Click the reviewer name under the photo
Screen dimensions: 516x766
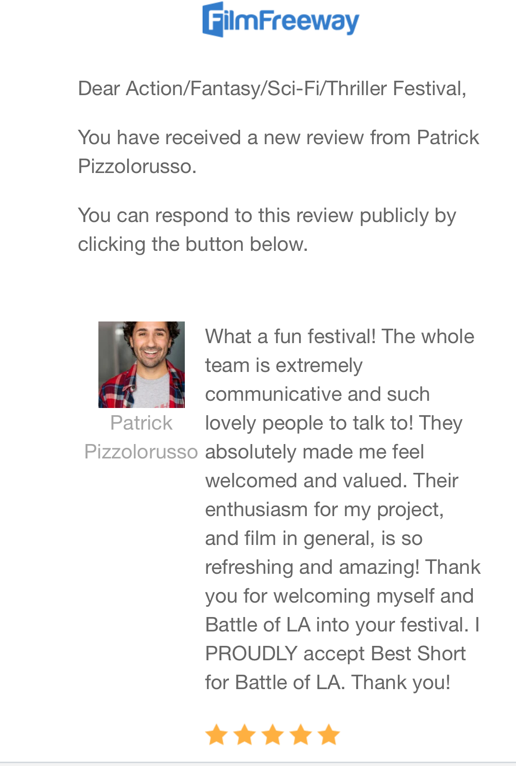pyautogui.click(x=141, y=437)
